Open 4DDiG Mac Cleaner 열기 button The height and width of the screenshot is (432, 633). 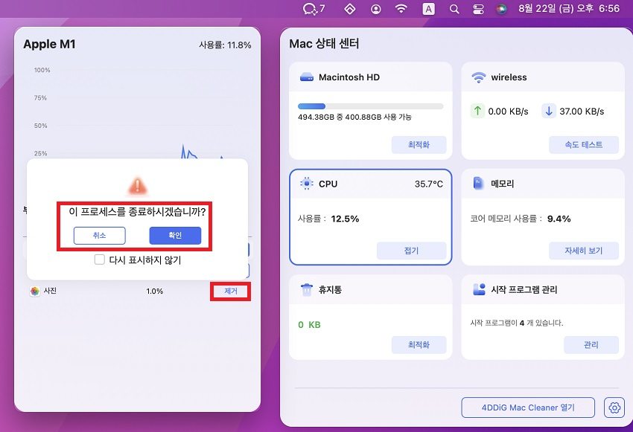(528, 407)
